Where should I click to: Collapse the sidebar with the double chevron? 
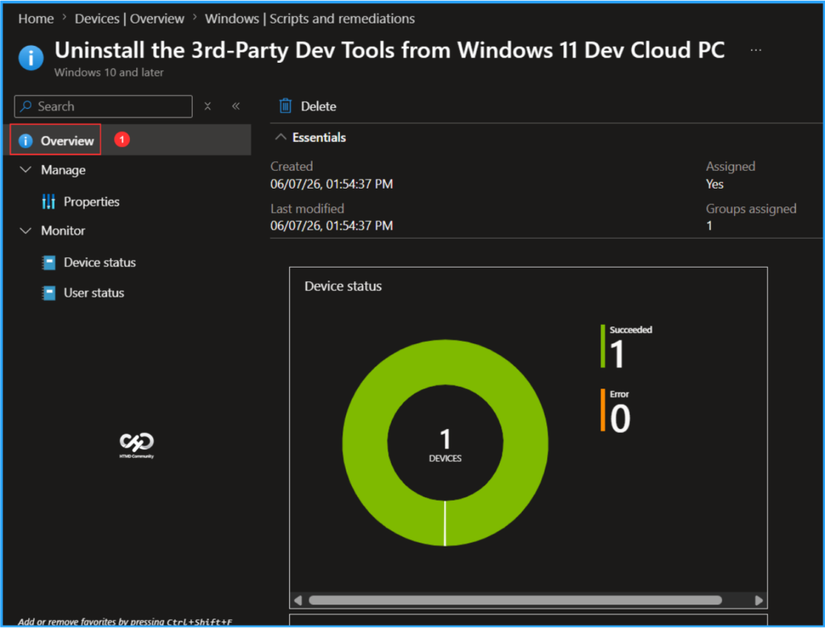click(236, 106)
